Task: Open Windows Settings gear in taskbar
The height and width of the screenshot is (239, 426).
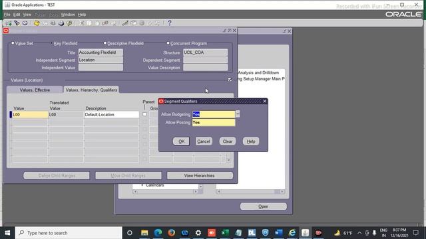Action: coord(198,233)
